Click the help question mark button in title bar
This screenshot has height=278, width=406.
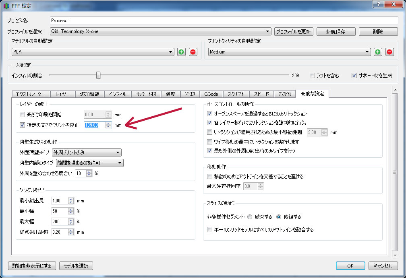378,4
